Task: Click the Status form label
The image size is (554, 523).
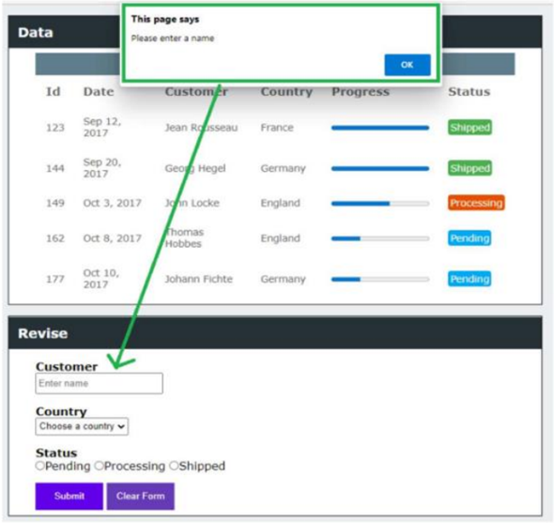Action: pyautogui.click(x=56, y=453)
